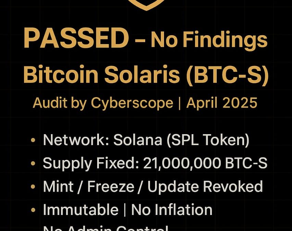
Task: Click the bullet dot beside Immutable
Action: [33, 210]
